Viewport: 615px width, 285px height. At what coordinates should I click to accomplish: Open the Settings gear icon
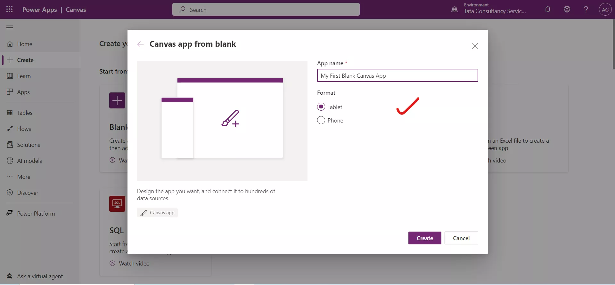coord(567,9)
